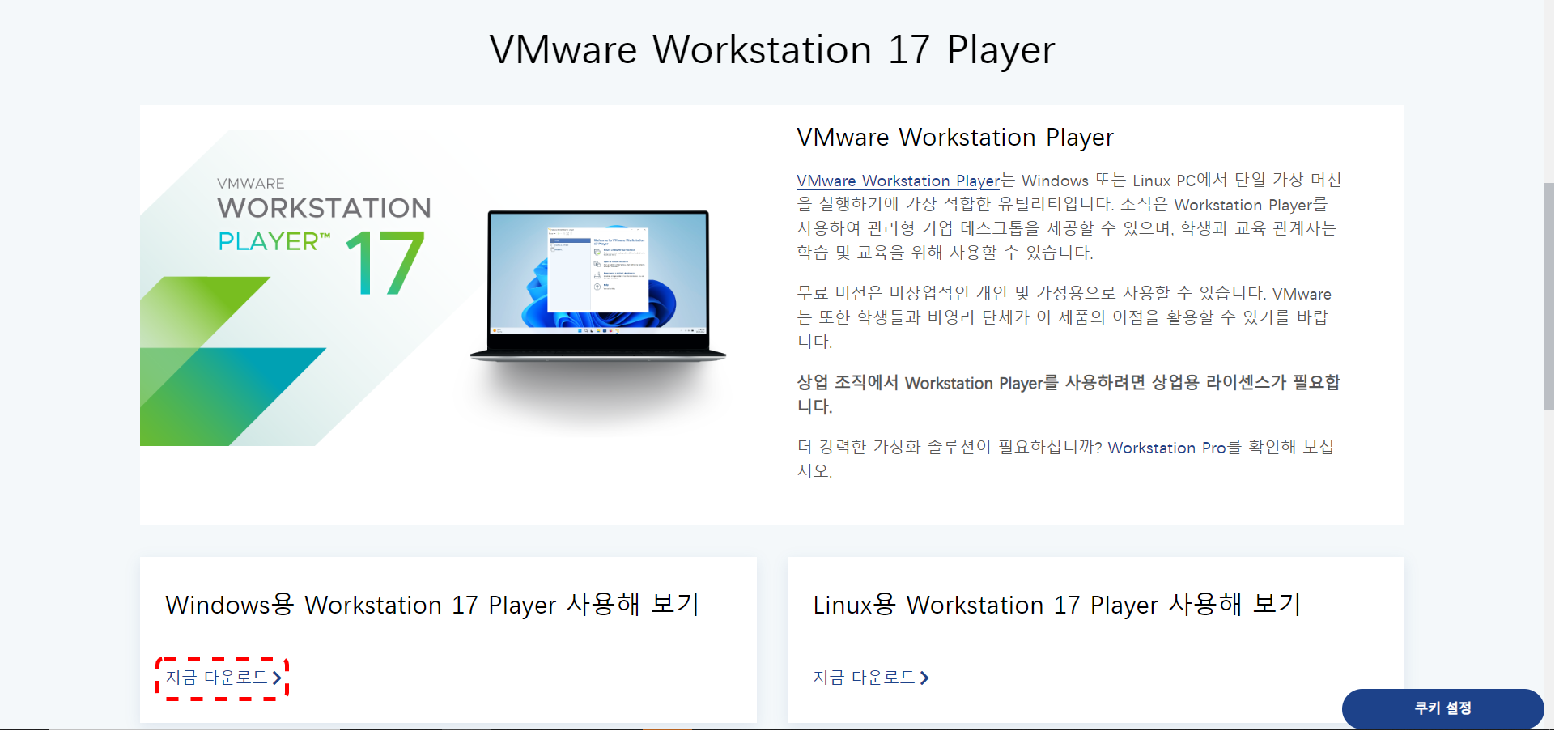Click VMware Workstation Player subheading
This screenshot has height=731, width=1555.
pyautogui.click(x=955, y=138)
